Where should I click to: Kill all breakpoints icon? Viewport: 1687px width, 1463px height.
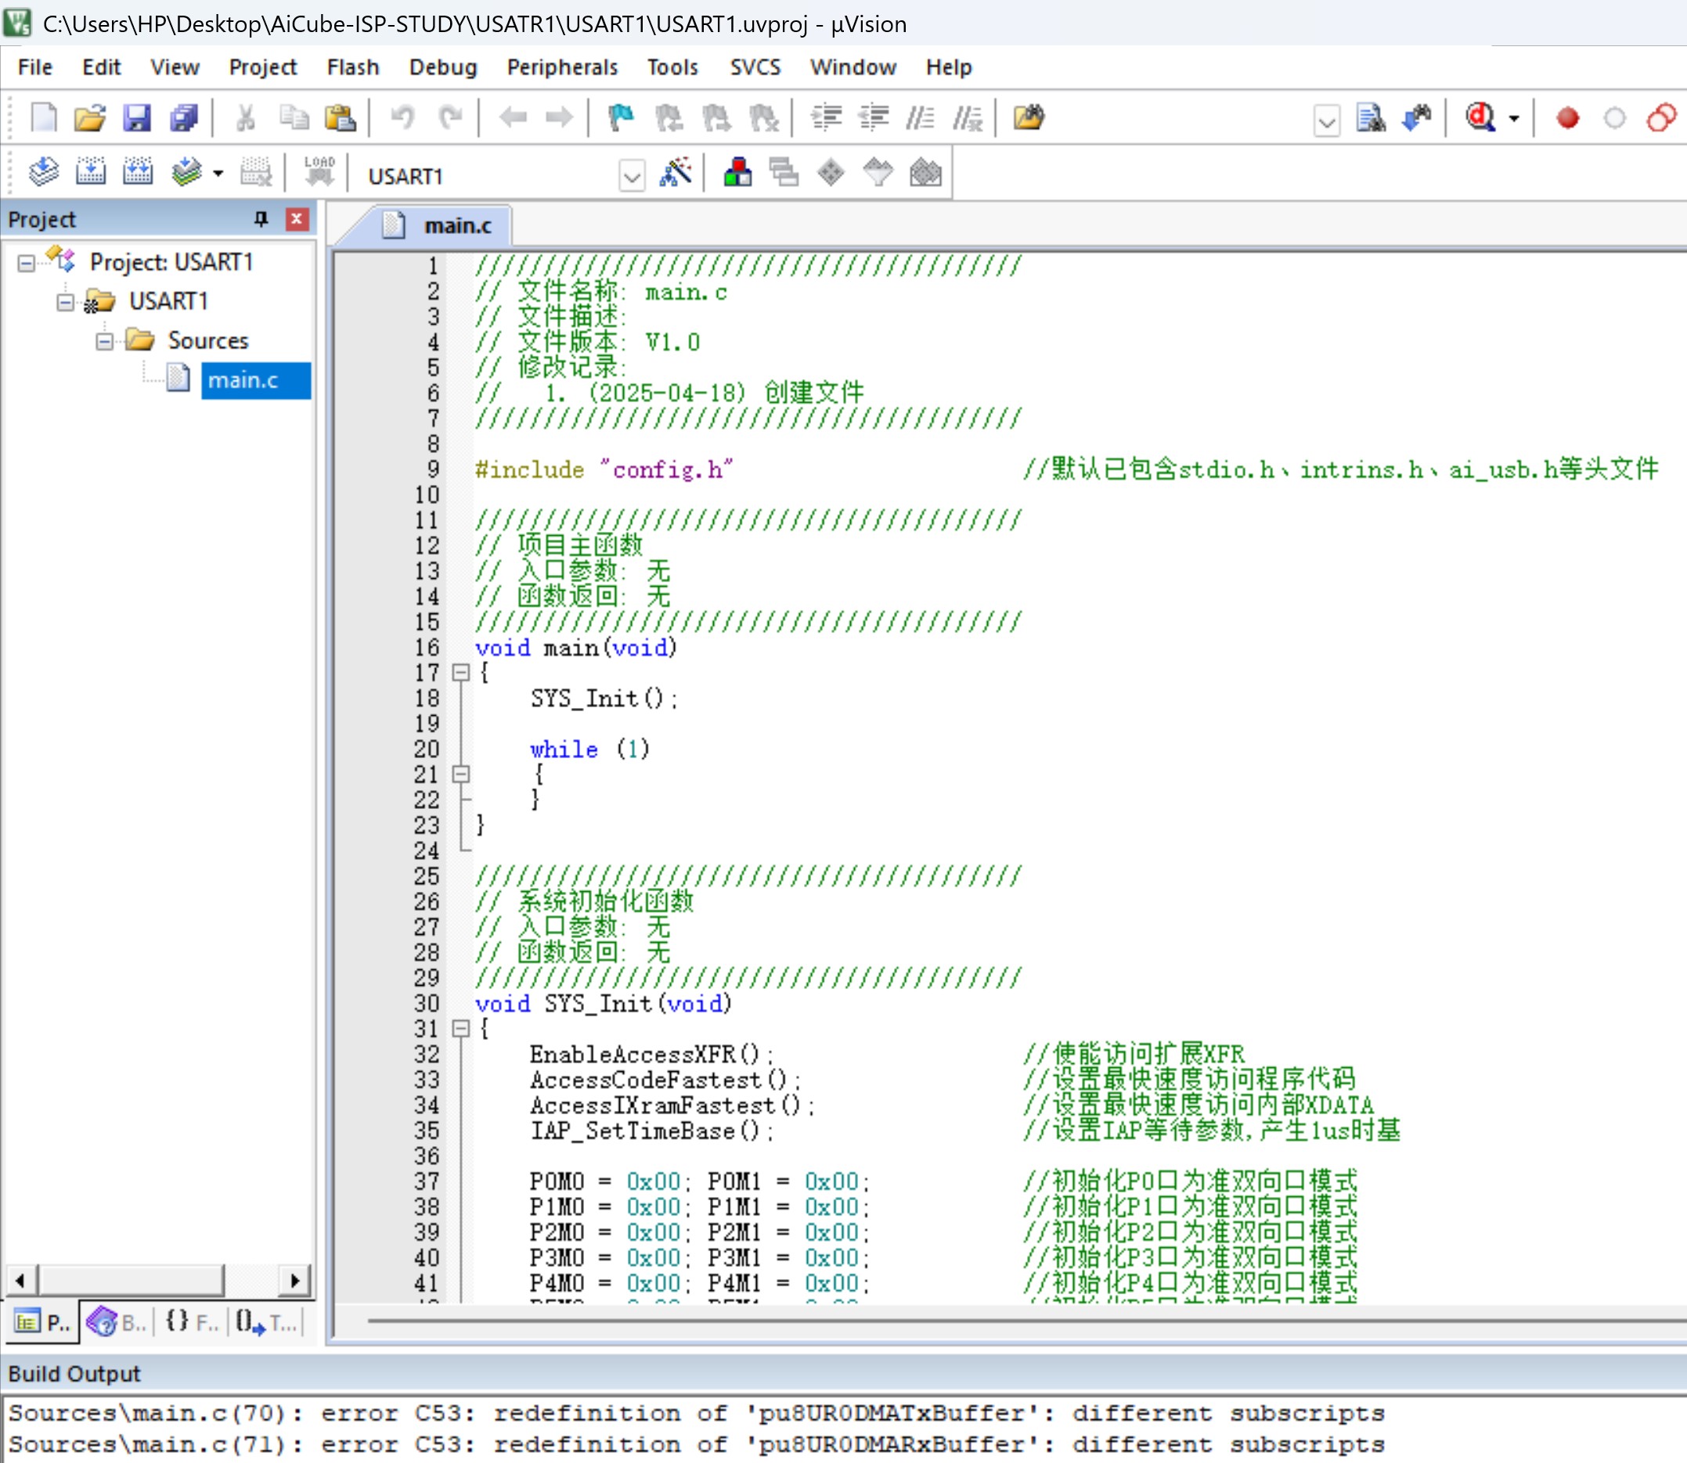(x=1662, y=118)
